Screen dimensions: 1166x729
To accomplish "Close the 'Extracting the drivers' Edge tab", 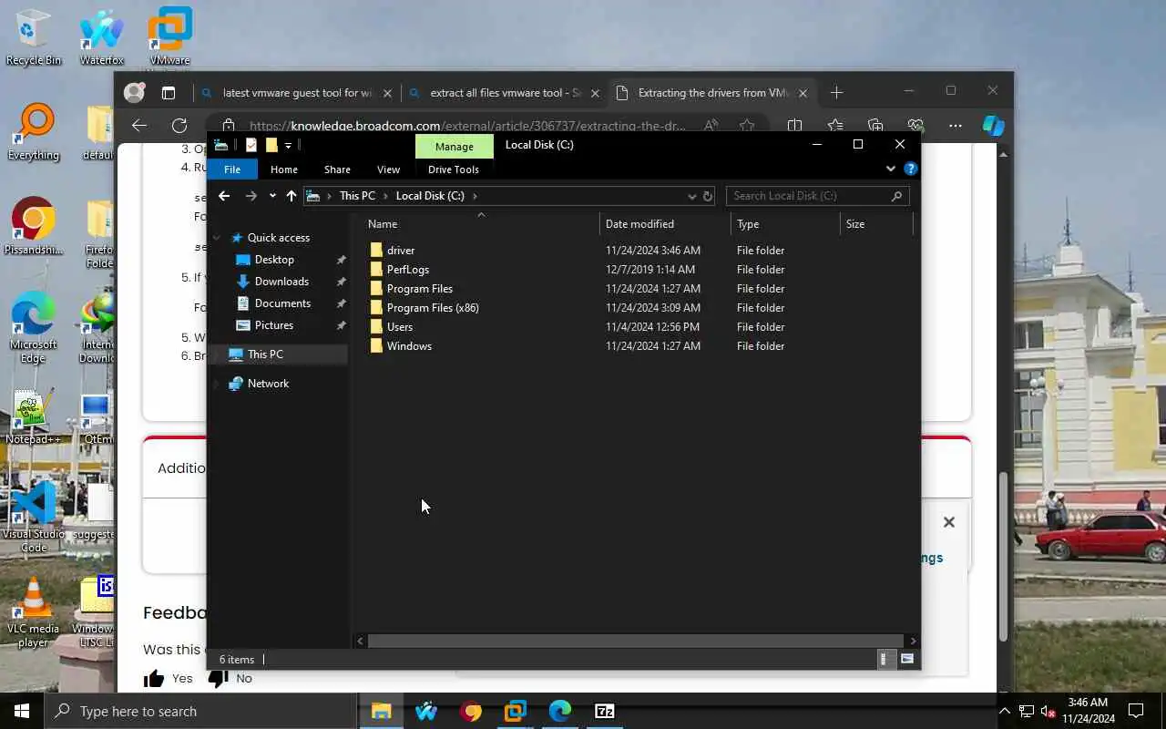I will [803, 93].
